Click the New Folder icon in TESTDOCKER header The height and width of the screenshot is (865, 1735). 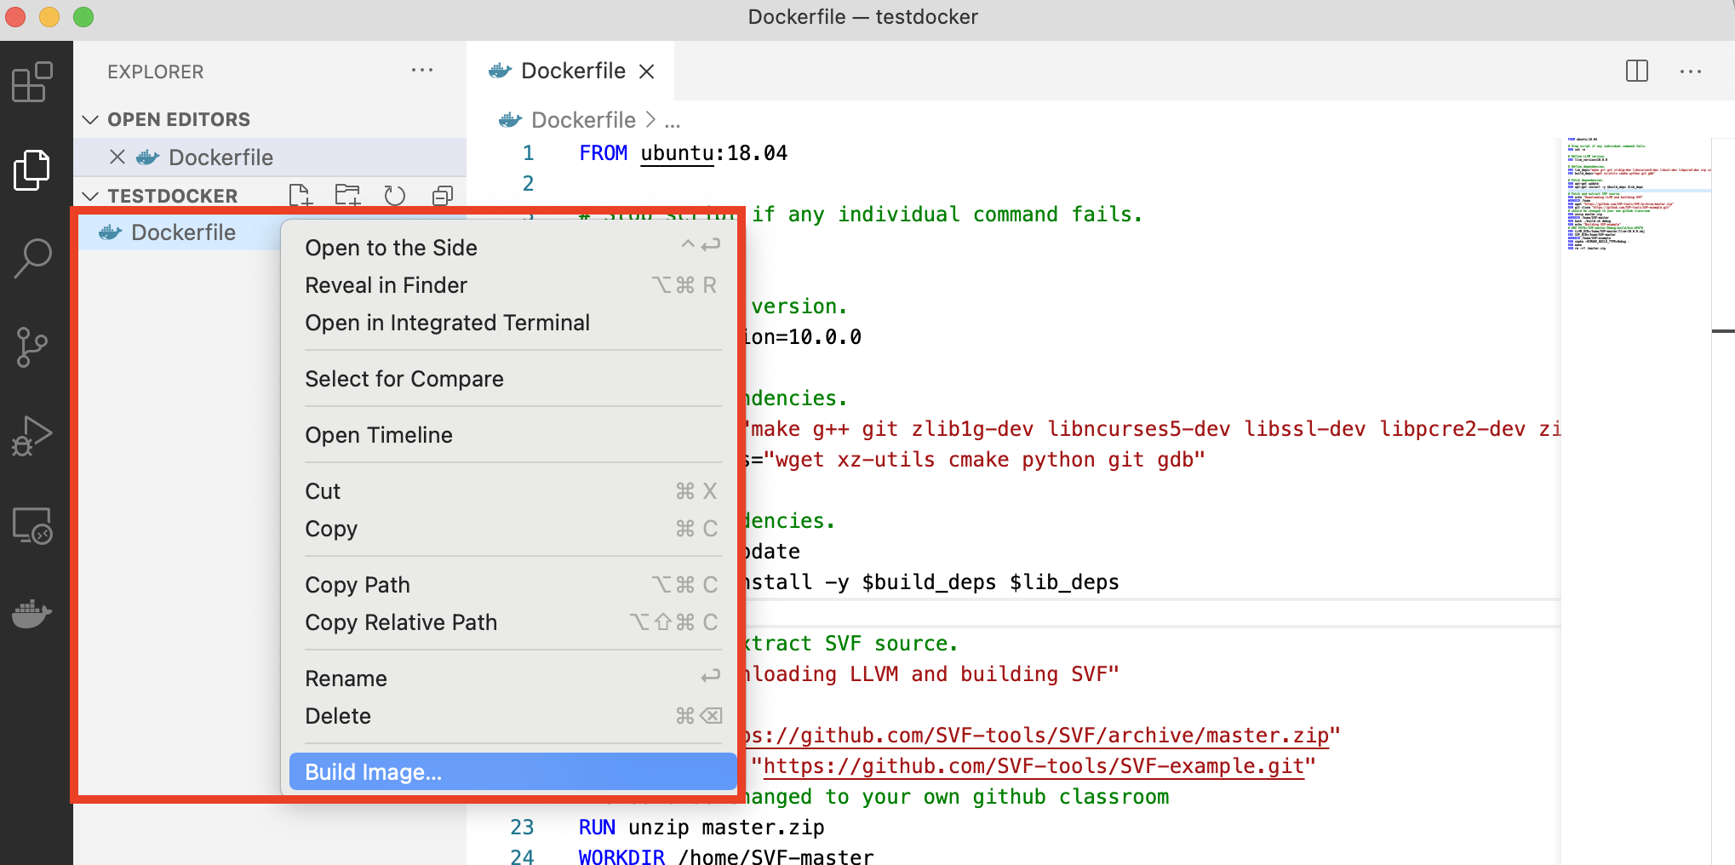347,196
